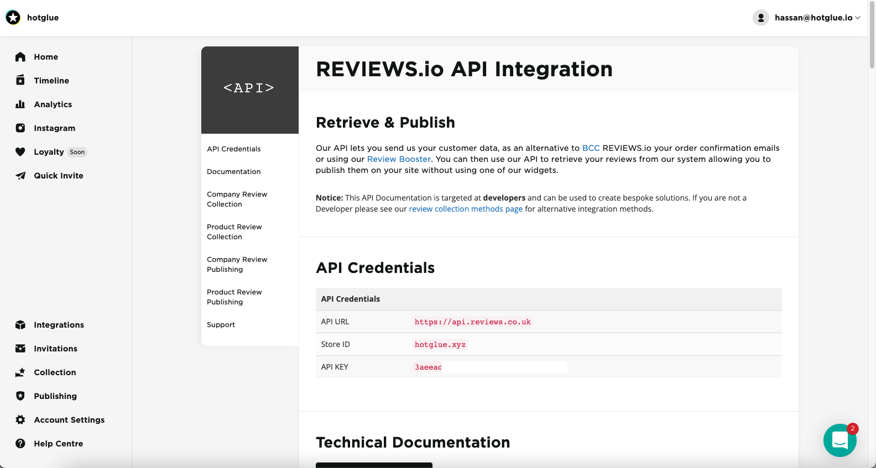The height and width of the screenshot is (468, 876).
Task: Click the Timeline calendar-star icon
Action: point(20,81)
